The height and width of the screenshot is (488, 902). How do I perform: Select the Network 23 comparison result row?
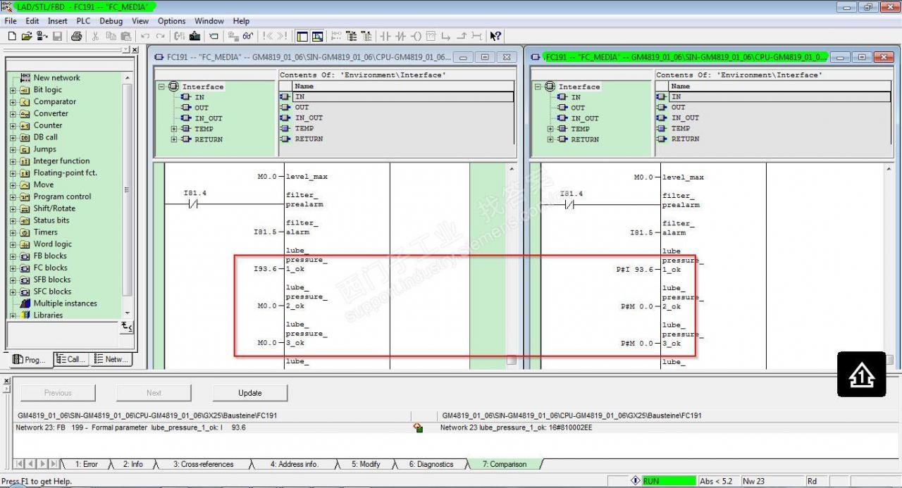[x=455, y=427]
